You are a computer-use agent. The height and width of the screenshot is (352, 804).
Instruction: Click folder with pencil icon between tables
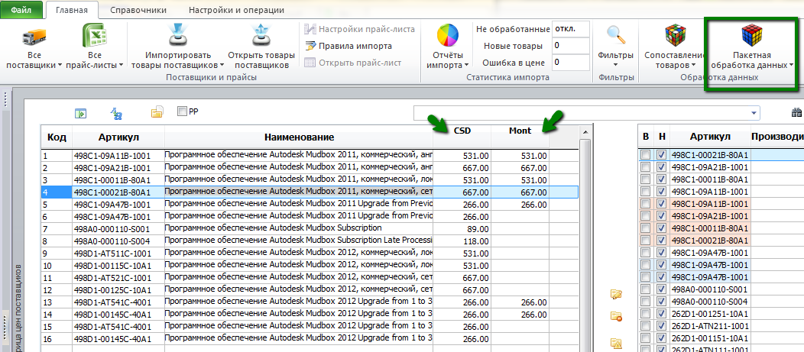(x=616, y=294)
